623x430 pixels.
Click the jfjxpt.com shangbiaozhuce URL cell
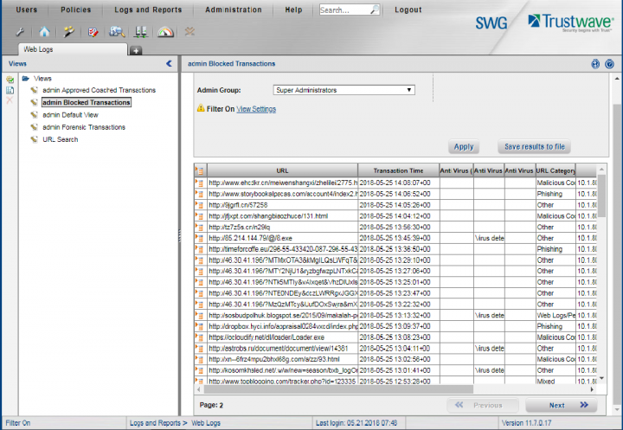pyautogui.click(x=282, y=216)
